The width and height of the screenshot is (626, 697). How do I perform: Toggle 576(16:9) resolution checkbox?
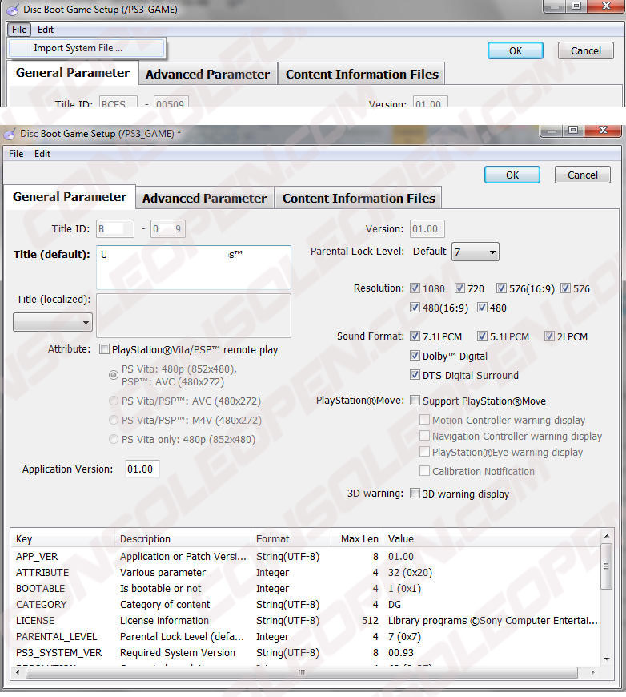(x=501, y=288)
